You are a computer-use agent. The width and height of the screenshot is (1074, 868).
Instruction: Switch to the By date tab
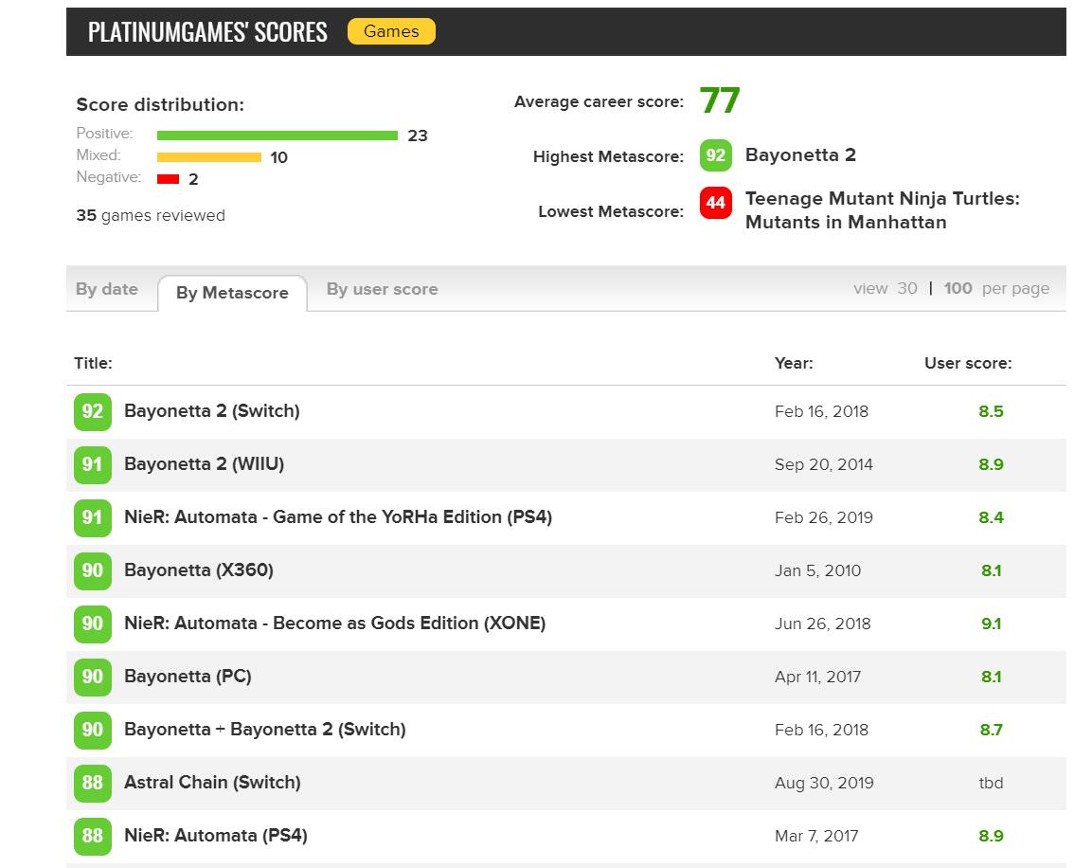tap(107, 290)
